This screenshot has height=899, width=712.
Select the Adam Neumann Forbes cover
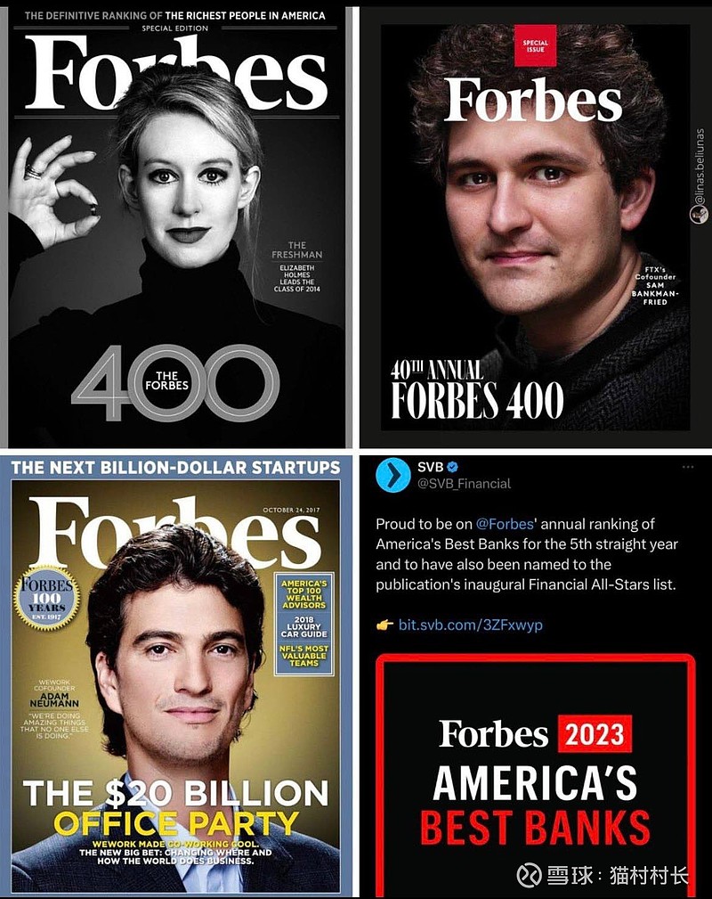[x=176, y=676]
